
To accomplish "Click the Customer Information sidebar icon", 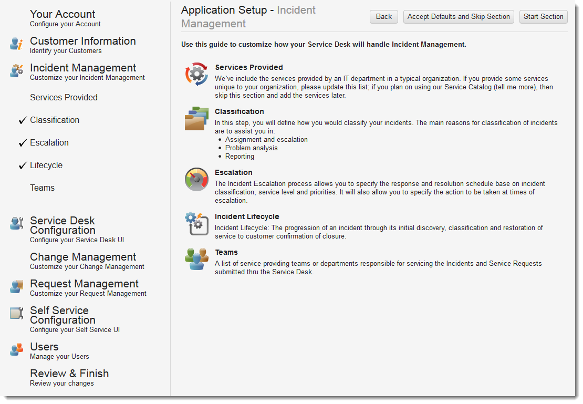I will pos(16,44).
